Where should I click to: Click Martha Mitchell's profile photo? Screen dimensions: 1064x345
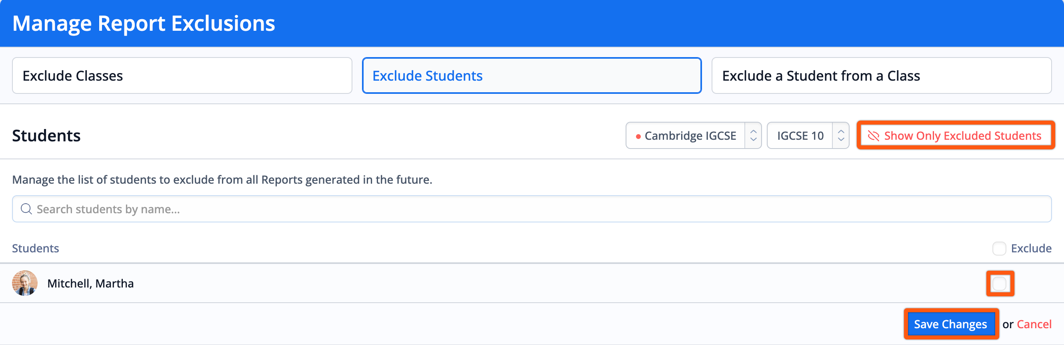coord(25,283)
